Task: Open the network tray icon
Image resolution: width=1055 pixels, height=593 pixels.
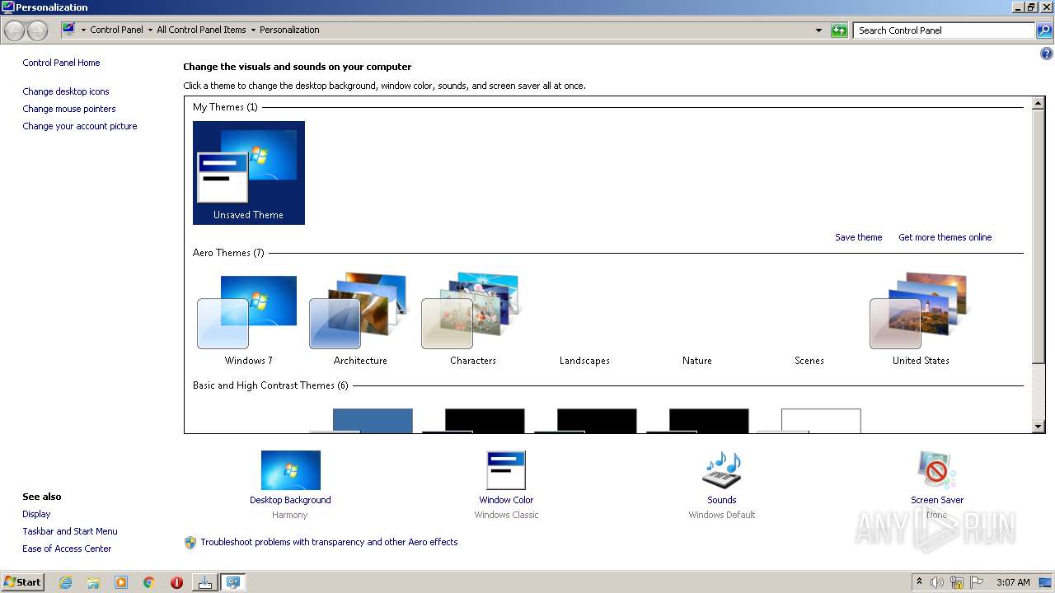Action: click(x=957, y=582)
